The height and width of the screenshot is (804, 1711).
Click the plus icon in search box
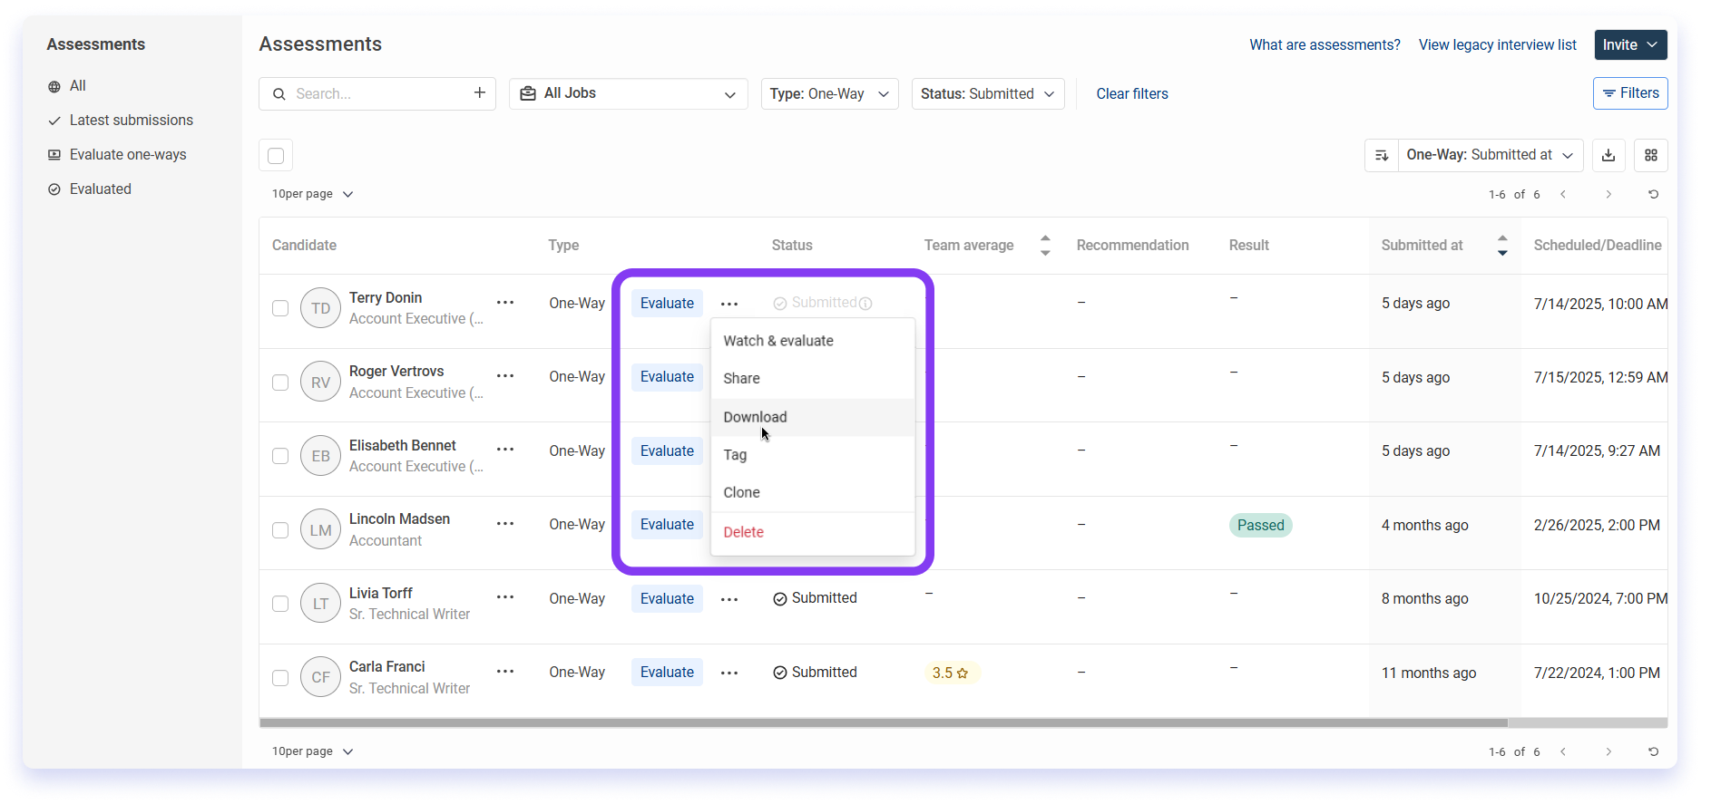(x=479, y=92)
